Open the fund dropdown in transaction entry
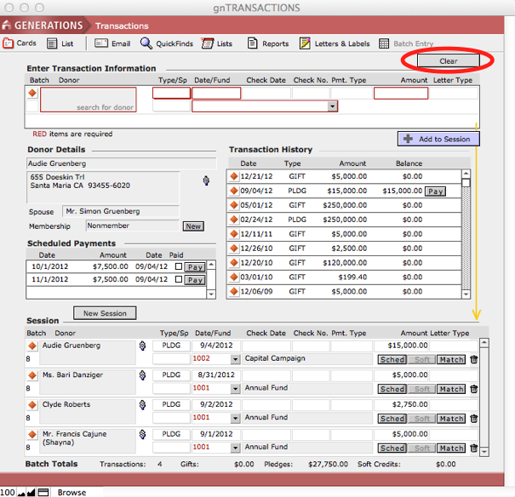This screenshot has width=515, height=497. 332,107
